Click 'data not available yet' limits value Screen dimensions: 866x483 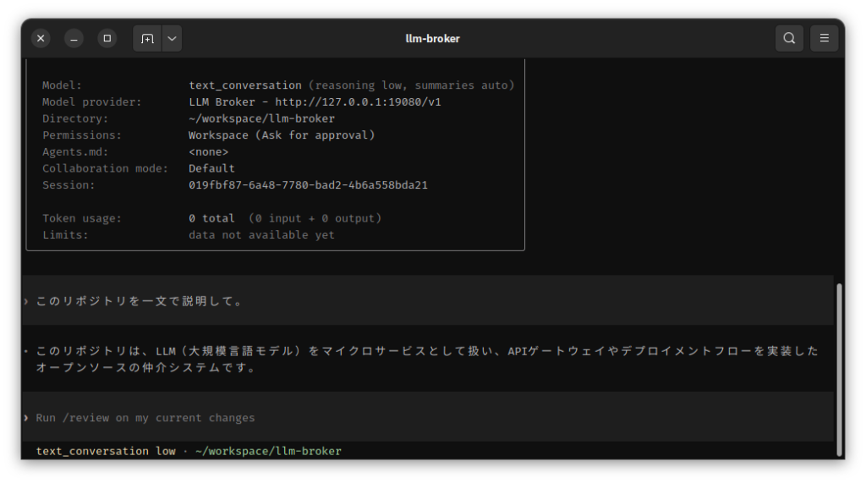click(x=262, y=235)
